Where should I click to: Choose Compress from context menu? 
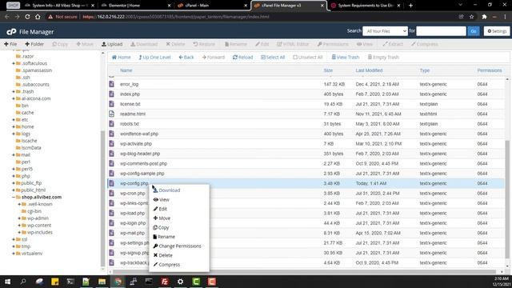coord(166,265)
